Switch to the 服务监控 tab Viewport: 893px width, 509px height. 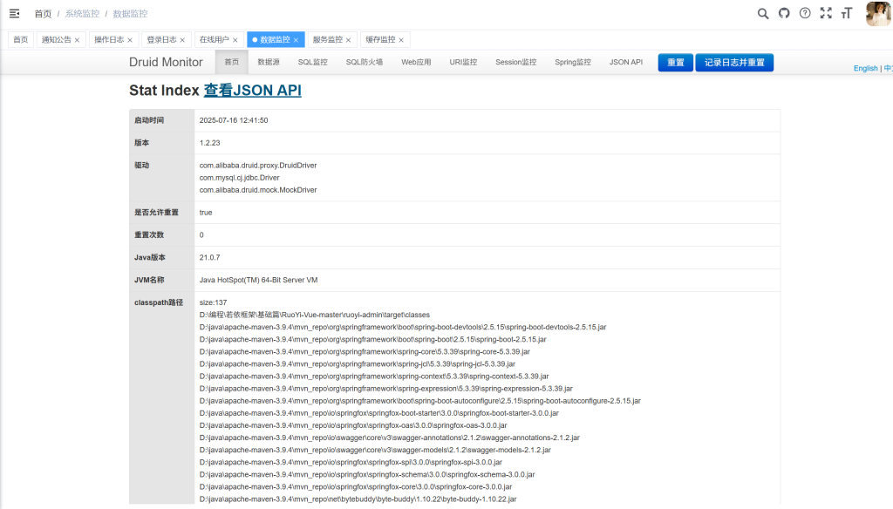click(327, 40)
